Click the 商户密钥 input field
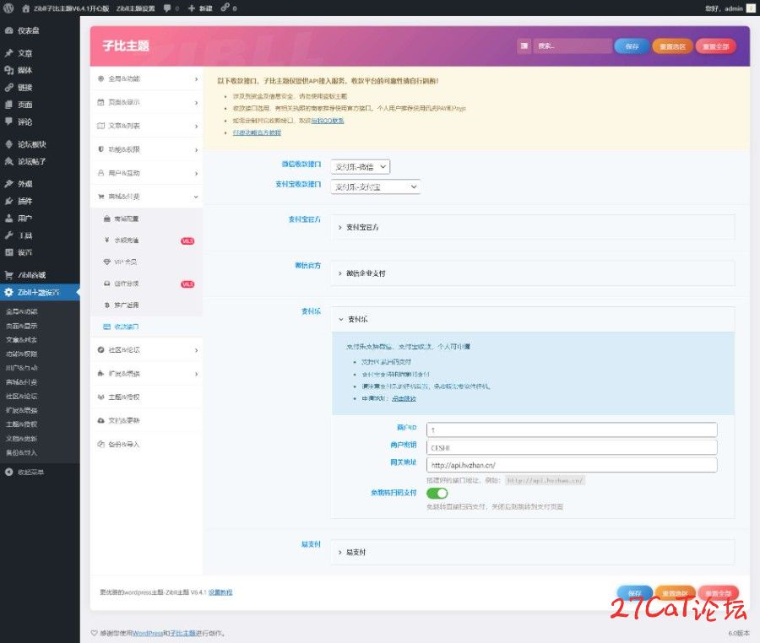Image resolution: width=760 pixels, height=643 pixels. pos(572,447)
